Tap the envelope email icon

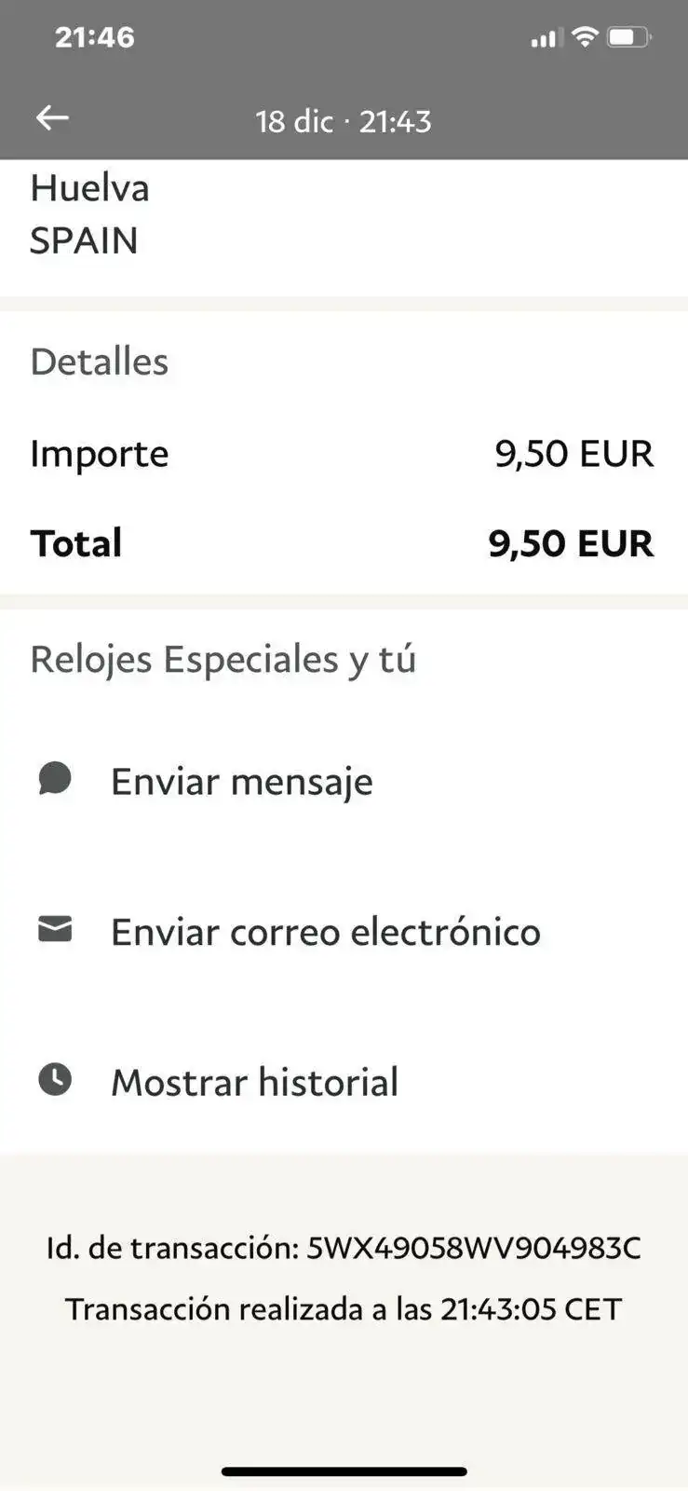(55, 929)
